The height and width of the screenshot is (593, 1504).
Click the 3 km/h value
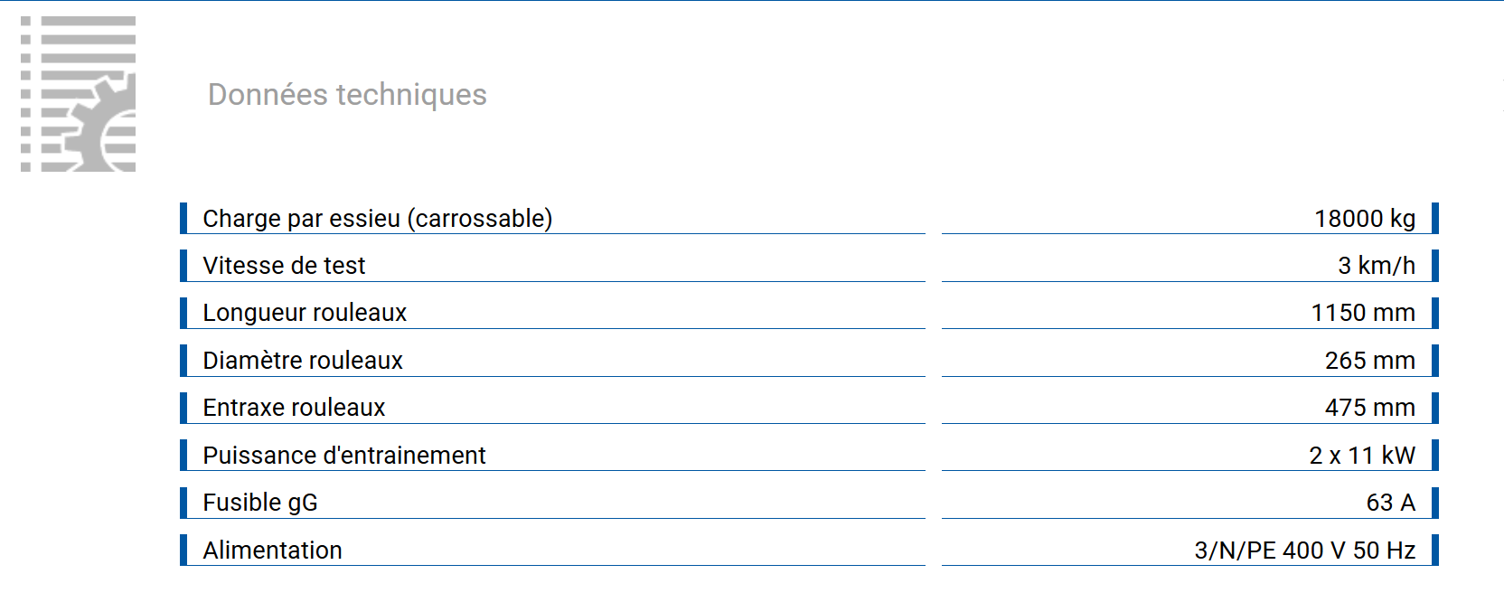(x=1376, y=266)
